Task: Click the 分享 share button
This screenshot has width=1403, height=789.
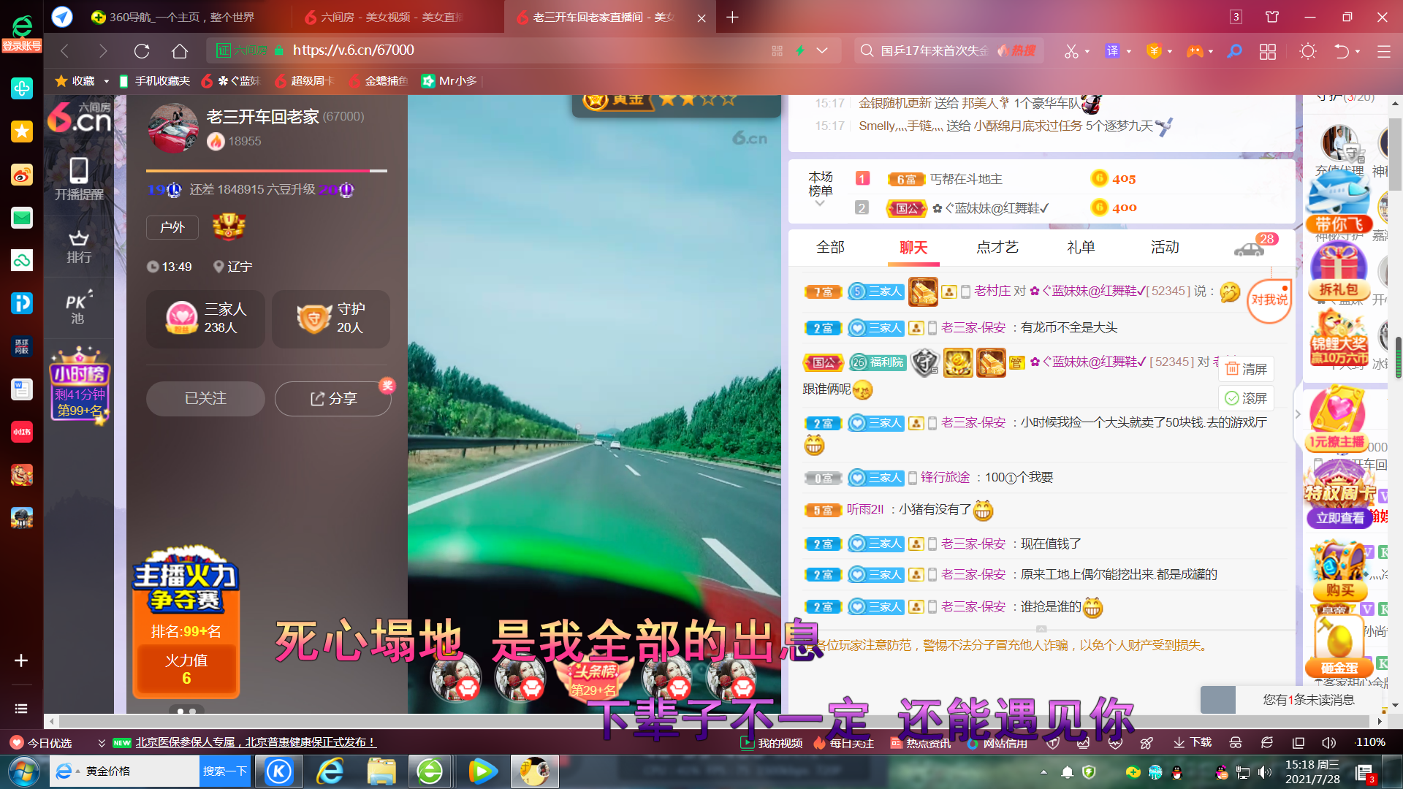Action: click(x=333, y=398)
